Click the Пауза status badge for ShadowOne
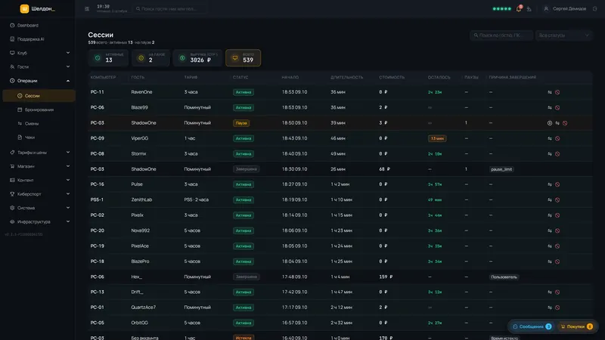 [241, 123]
